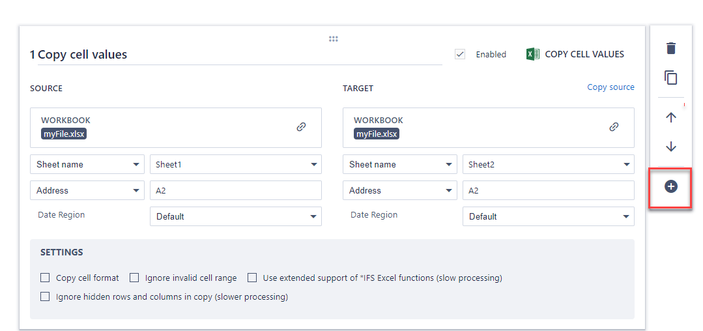703x331 pixels.
Task: Open target Address type dropdown
Action: coord(399,190)
